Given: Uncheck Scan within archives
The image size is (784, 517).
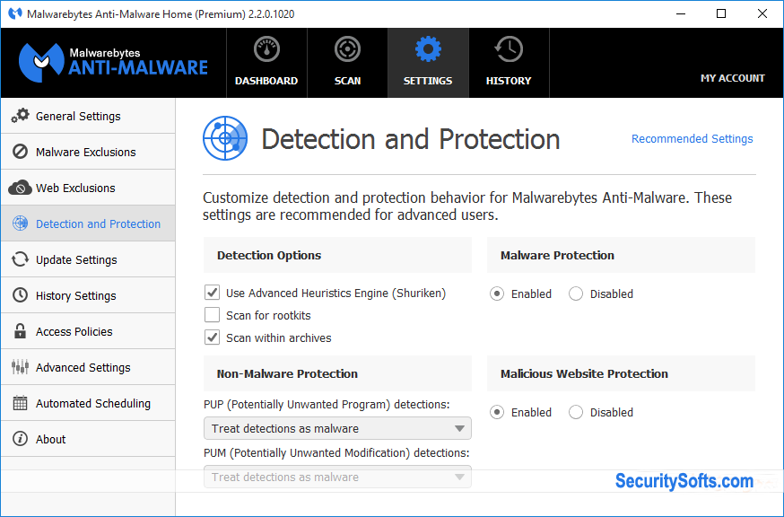Looking at the screenshot, I should click(212, 337).
